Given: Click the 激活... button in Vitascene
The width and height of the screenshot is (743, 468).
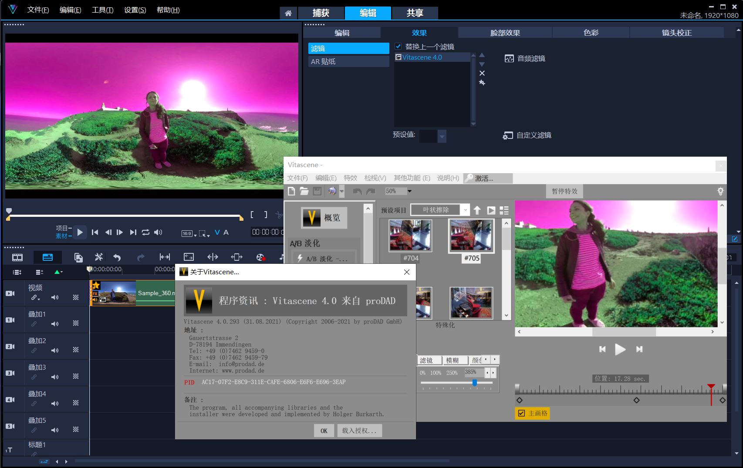Looking at the screenshot, I should pyautogui.click(x=488, y=178).
